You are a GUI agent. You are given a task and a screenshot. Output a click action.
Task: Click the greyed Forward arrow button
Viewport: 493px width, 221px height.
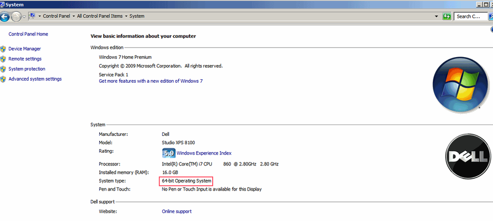(x=16, y=16)
